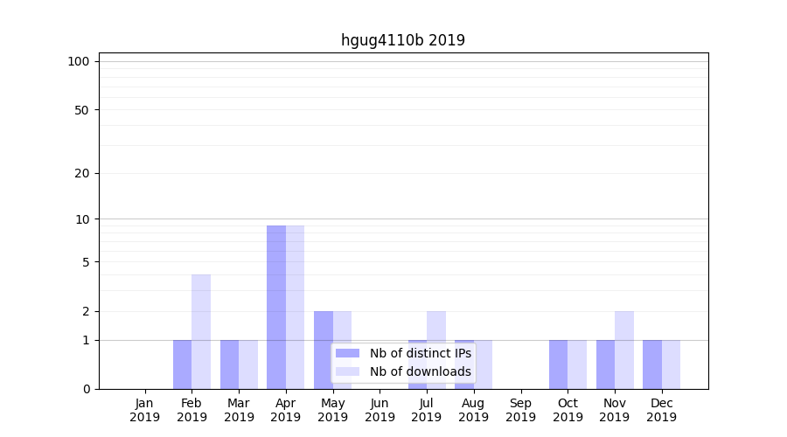Click the 'Jun 2019' x-axis label

[x=380, y=410]
